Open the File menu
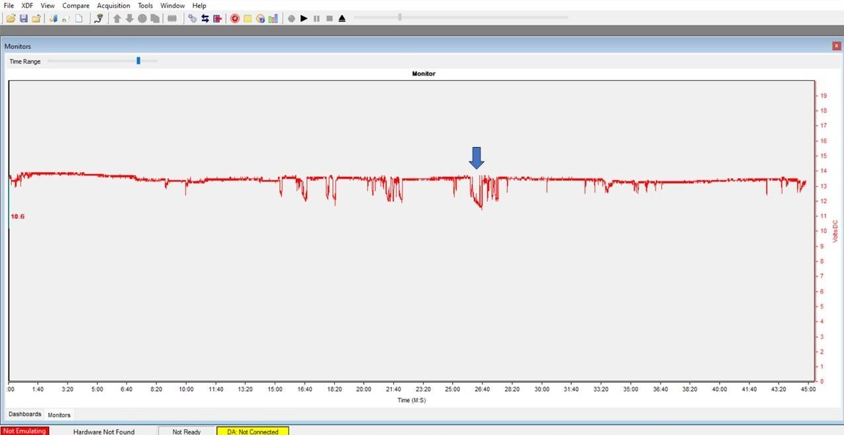Viewport: 844px width, 435px height. point(9,5)
